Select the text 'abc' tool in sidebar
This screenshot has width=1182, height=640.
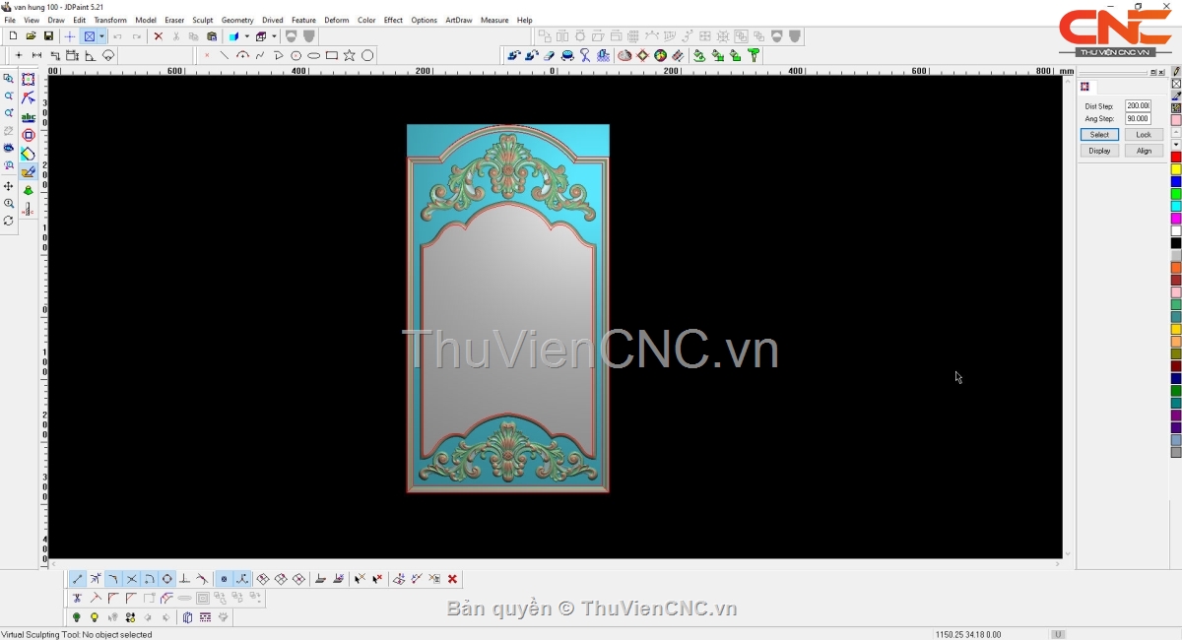tap(29, 117)
